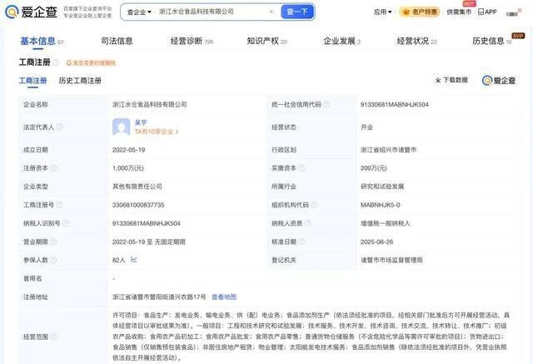Click the 爱企查 logo in header

tap(33, 12)
